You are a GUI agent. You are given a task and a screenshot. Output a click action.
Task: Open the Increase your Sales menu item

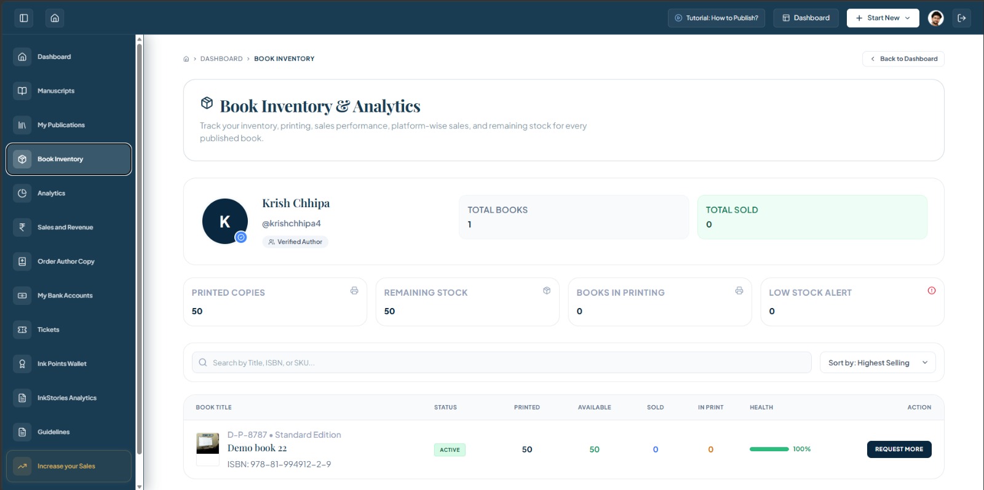tap(69, 466)
